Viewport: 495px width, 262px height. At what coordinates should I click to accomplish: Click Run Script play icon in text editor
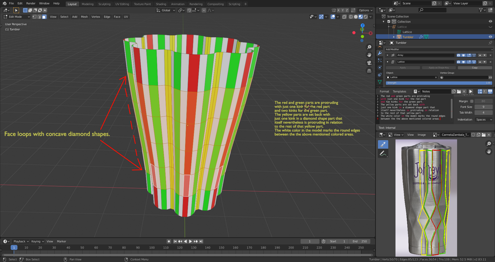click(471, 91)
